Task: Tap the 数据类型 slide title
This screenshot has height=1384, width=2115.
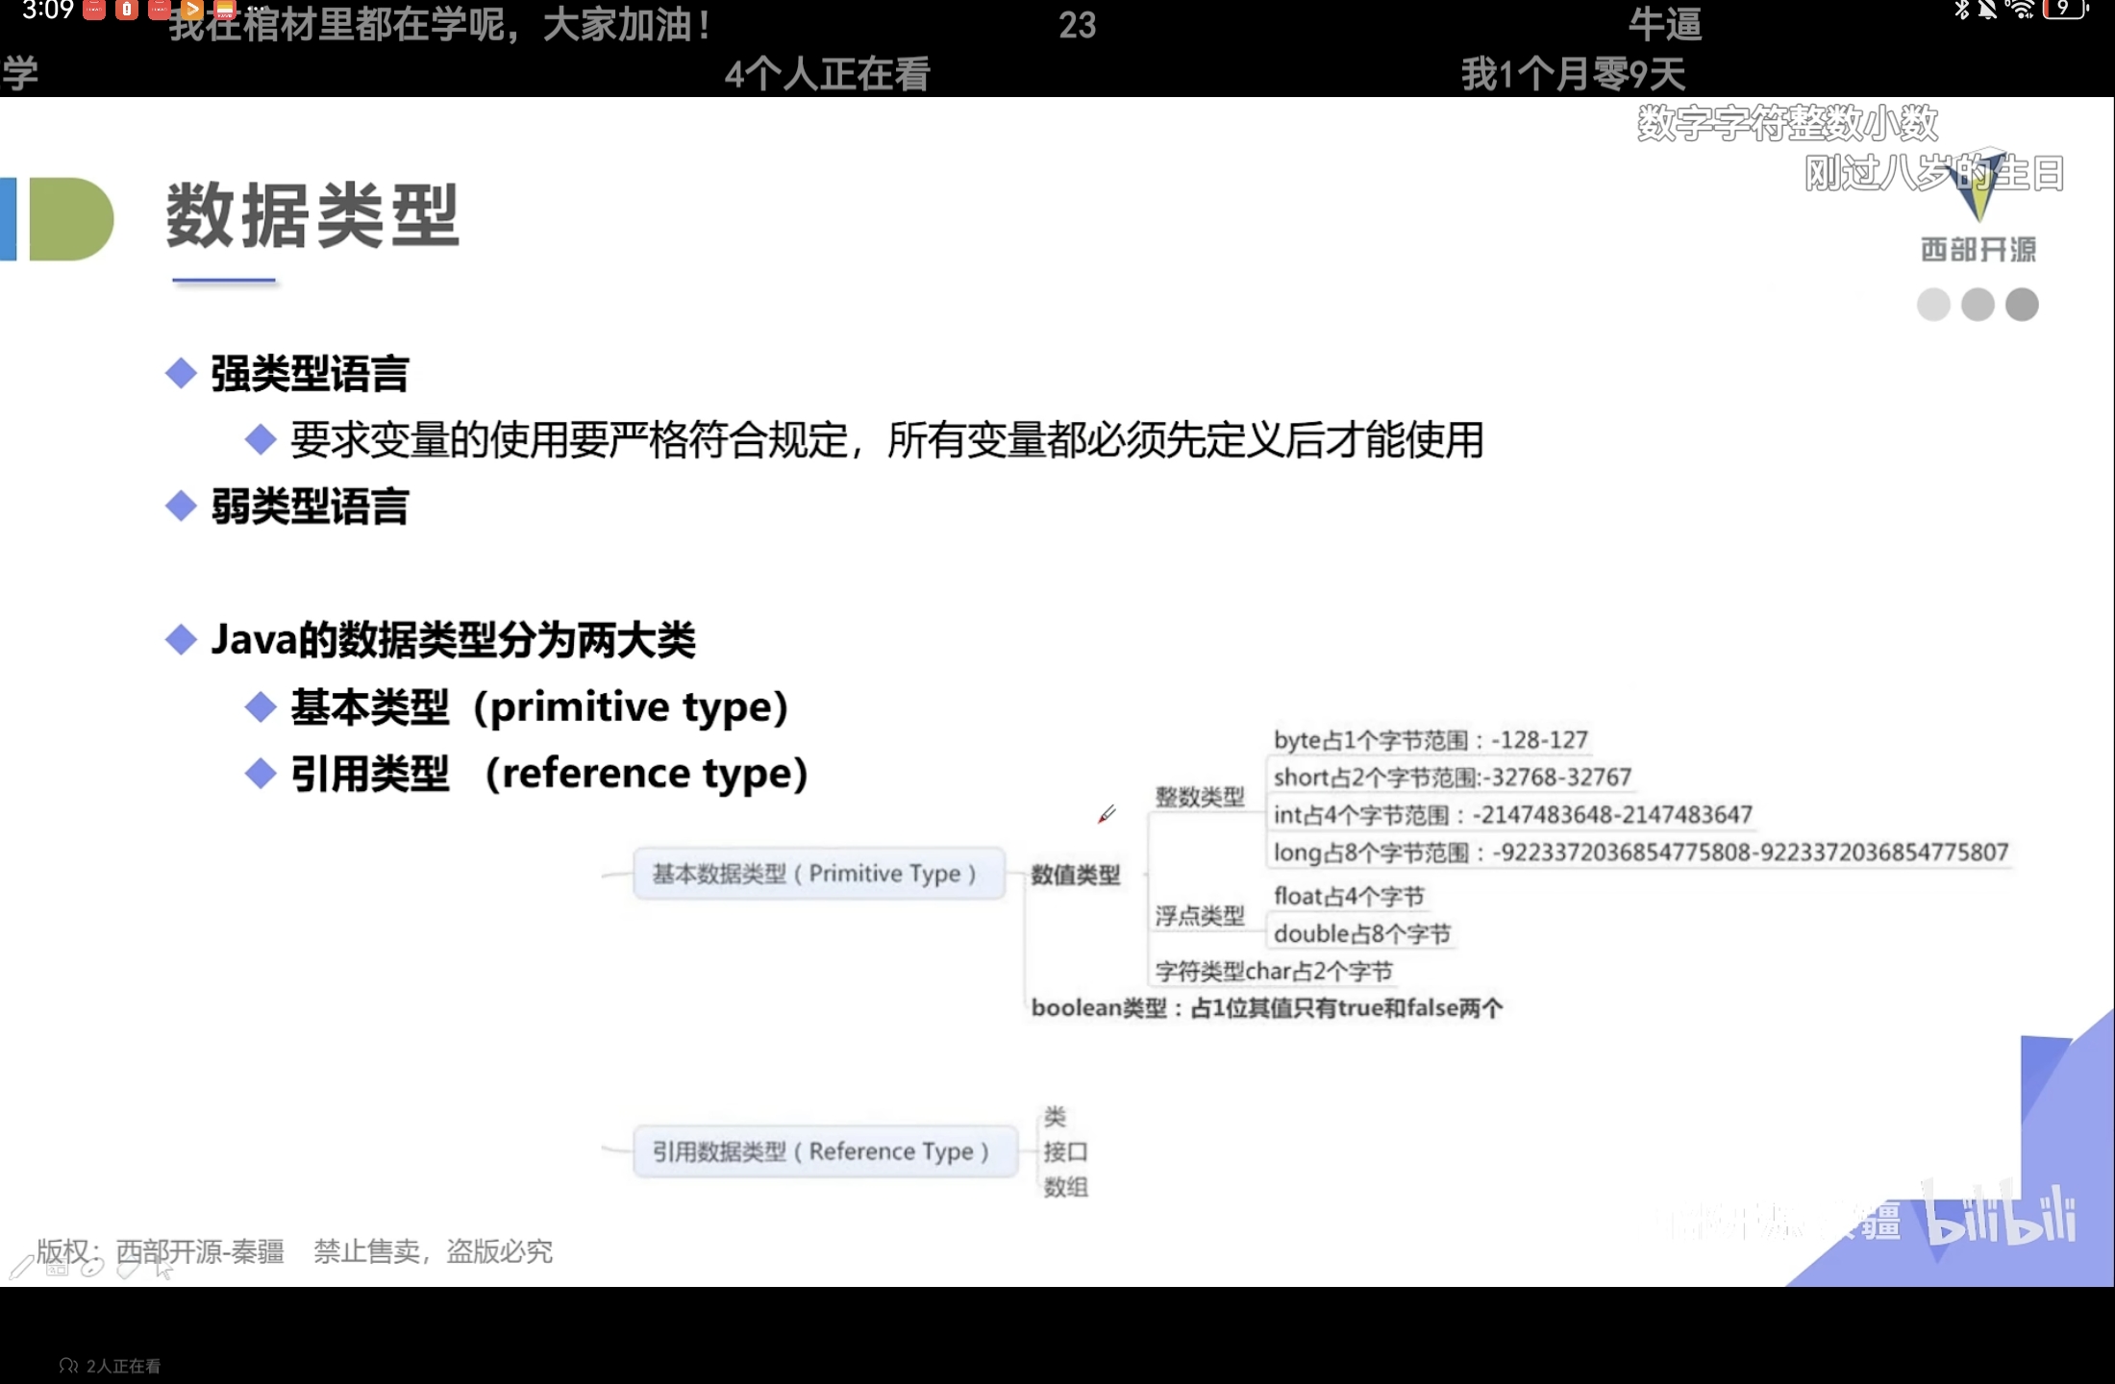Action: pyautogui.click(x=312, y=216)
